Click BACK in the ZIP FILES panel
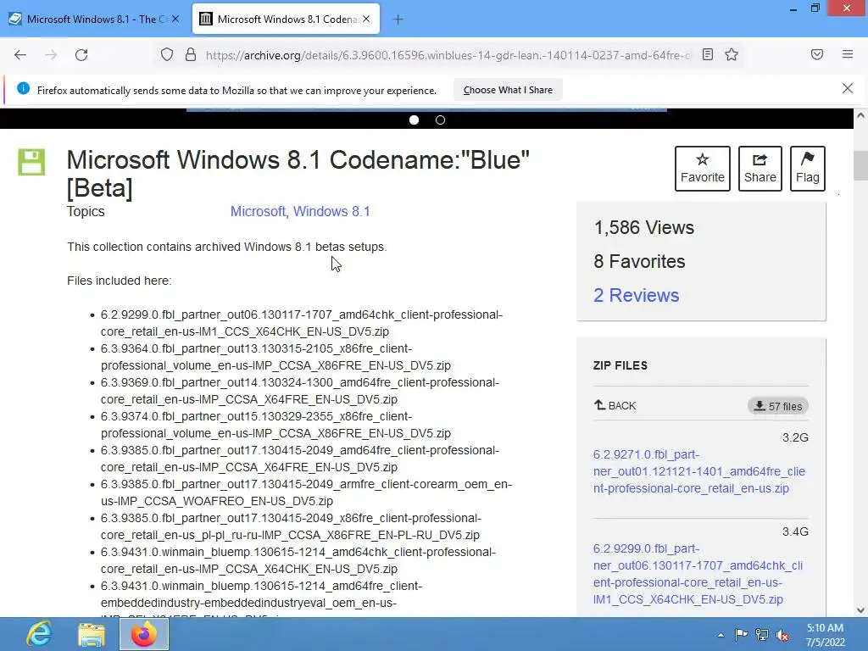Image resolution: width=868 pixels, height=651 pixels. (615, 405)
